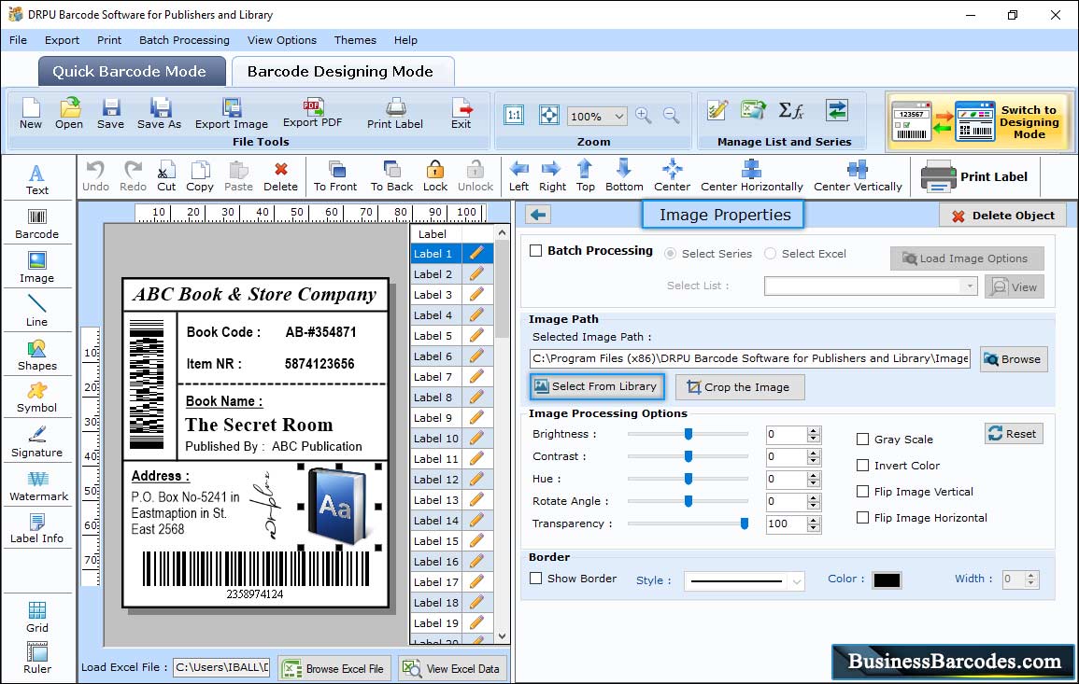Insert a Watermark
1079x684 pixels.
click(38, 486)
